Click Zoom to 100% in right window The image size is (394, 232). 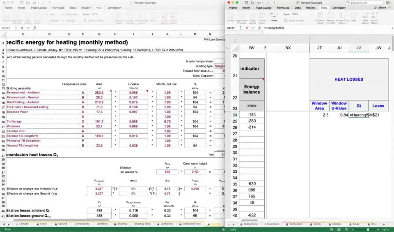pyautogui.click(x=293, y=20)
